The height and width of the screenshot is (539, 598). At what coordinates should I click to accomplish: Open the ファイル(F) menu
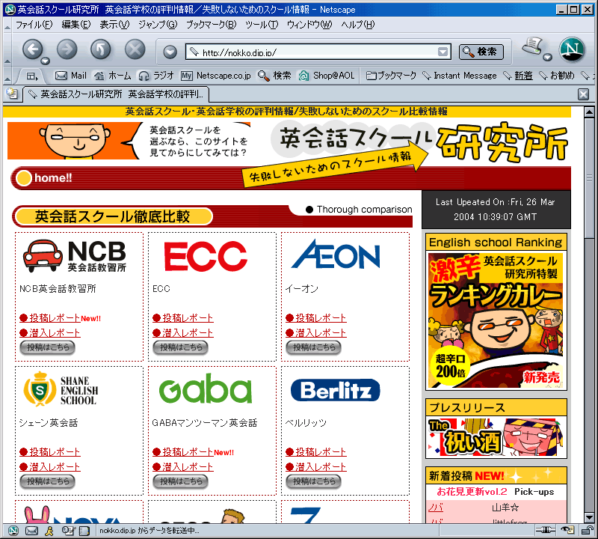tap(34, 25)
